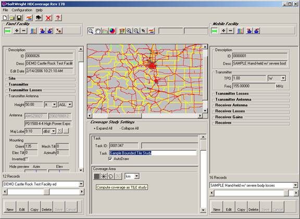Click the database import icon in Fixed Facility
Viewport: 300px width, 219px height.
pos(43,31)
